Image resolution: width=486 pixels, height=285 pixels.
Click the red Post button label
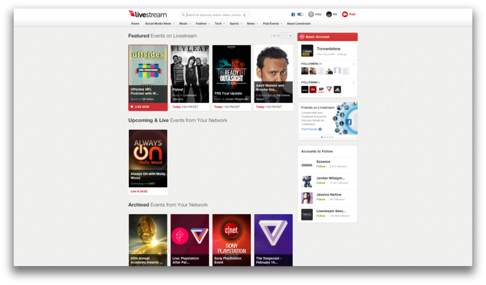[352, 14]
